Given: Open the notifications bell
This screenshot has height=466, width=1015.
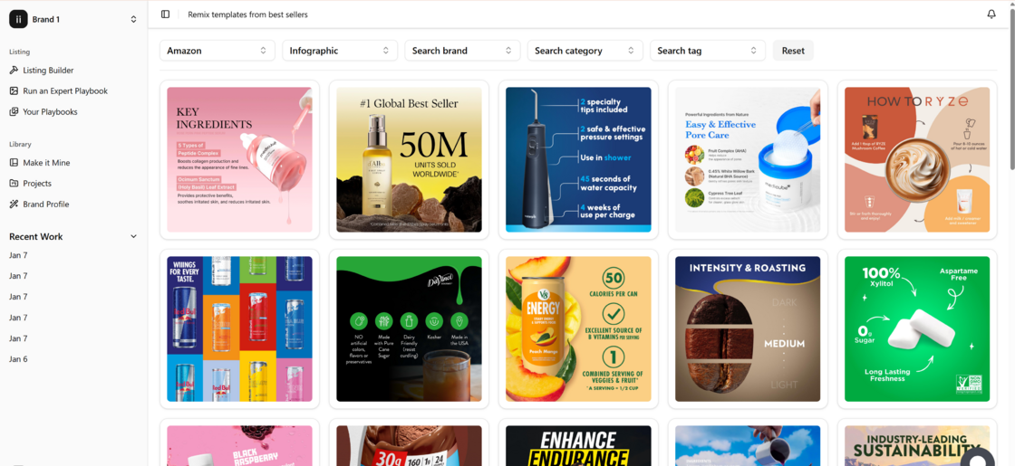Looking at the screenshot, I should point(991,14).
